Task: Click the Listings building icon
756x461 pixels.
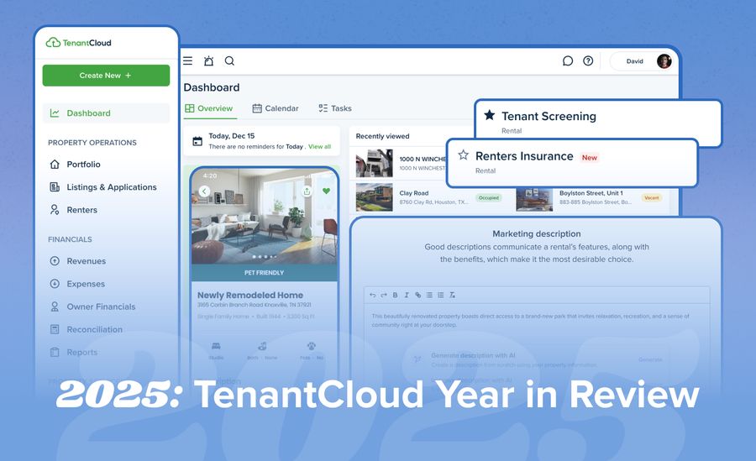Action: coord(55,186)
